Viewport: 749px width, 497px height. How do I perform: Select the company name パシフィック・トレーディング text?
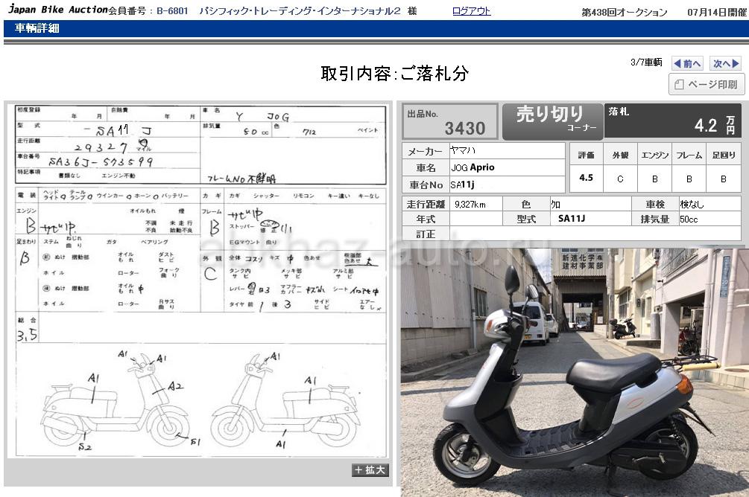pos(300,11)
